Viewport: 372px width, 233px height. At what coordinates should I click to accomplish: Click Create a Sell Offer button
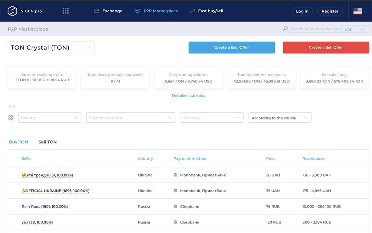326,48
